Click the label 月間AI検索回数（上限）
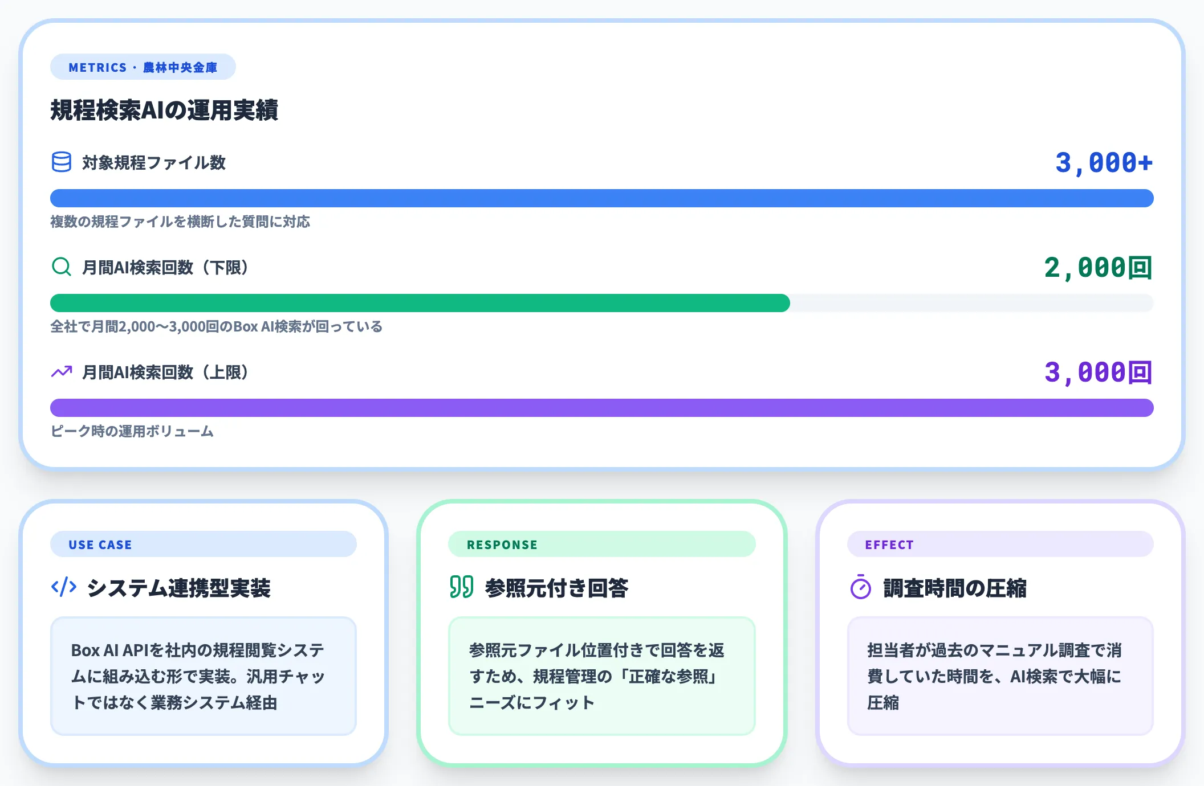This screenshot has height=786, width=1204. click(165, 372)
